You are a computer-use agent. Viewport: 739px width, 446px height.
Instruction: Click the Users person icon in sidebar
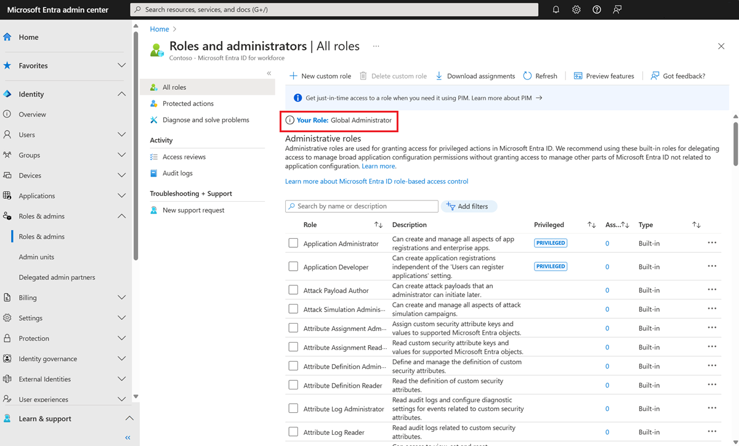[7, 135]
